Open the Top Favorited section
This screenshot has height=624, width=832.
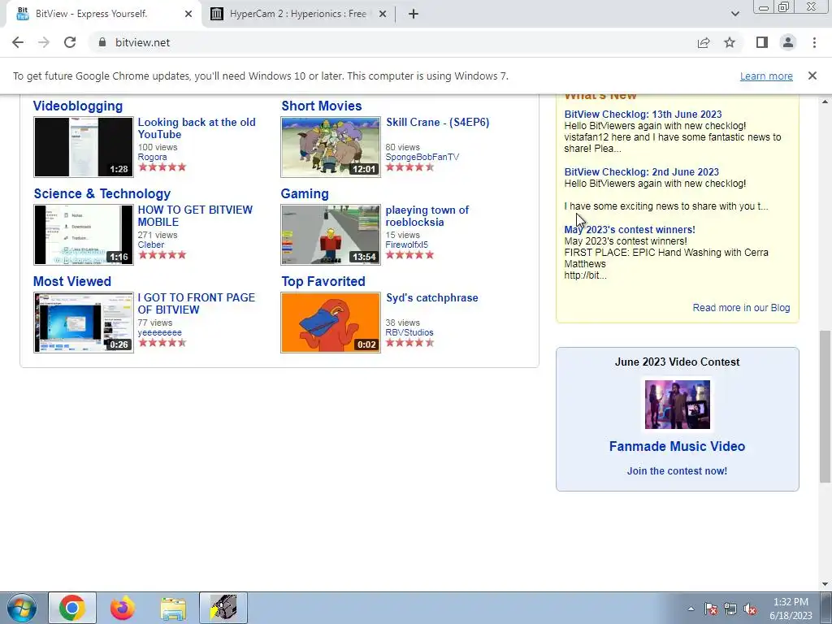pos(323,281)
